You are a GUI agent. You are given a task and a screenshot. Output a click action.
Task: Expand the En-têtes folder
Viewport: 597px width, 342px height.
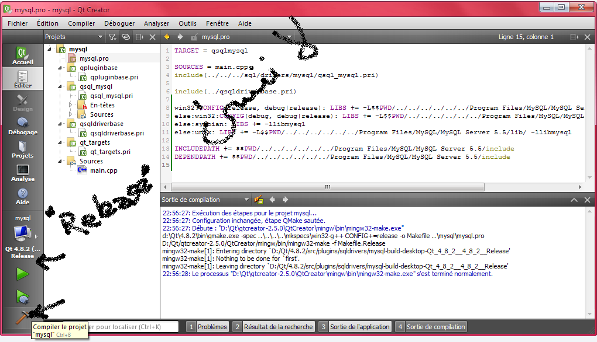point(70,105)
